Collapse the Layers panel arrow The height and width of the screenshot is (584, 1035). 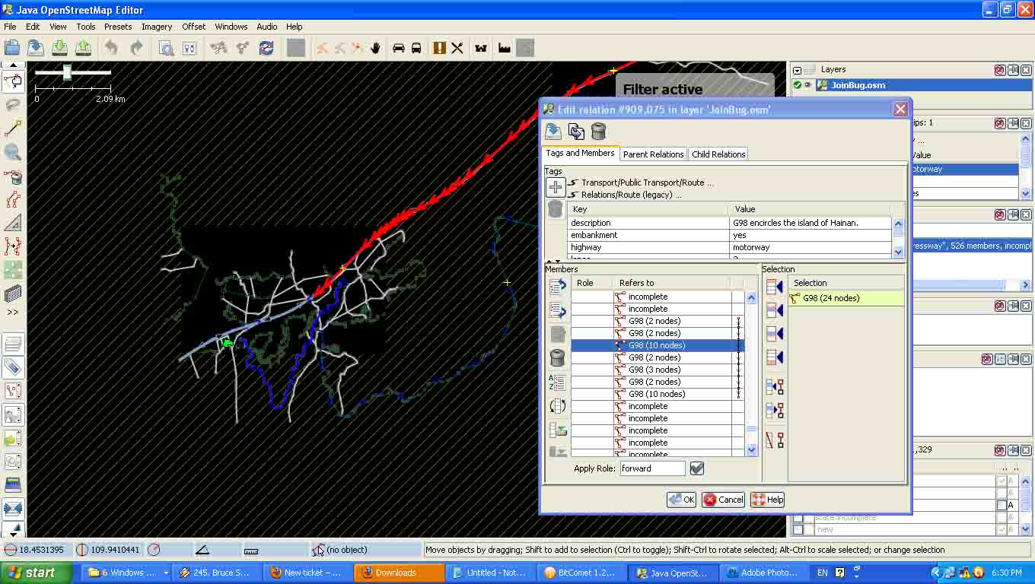click(797, 70)
